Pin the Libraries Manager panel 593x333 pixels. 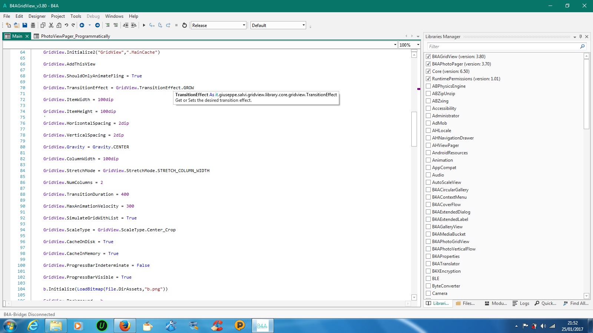coord(581,37)
